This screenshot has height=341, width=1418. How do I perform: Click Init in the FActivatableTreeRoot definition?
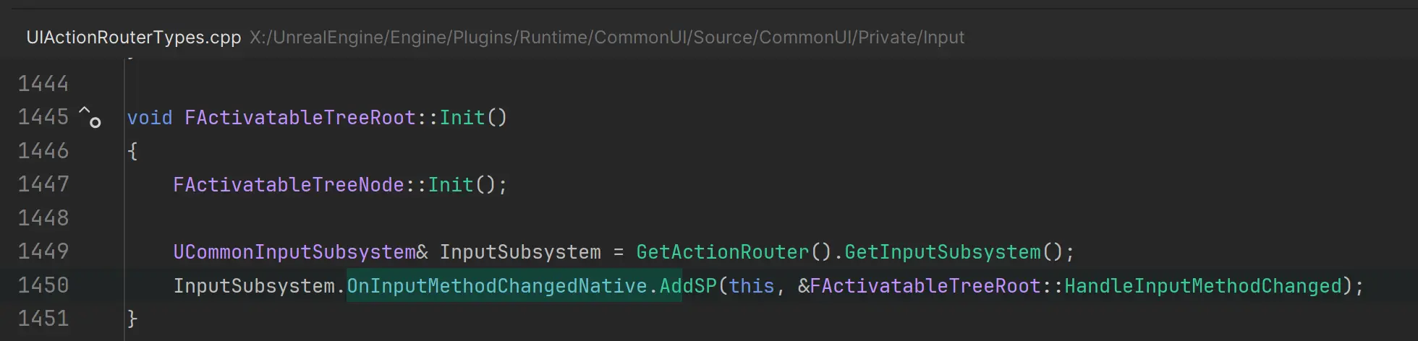pyautogui.click(x=462, y=118)
